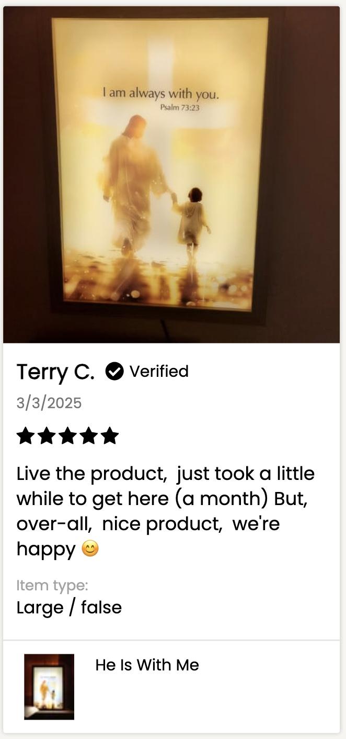Click the second rating star

(x=47, y=436)
